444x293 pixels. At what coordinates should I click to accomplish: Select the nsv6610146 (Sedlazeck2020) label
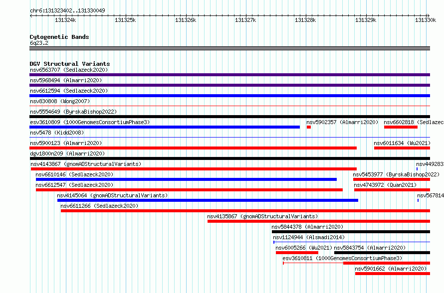coord(74,174)
